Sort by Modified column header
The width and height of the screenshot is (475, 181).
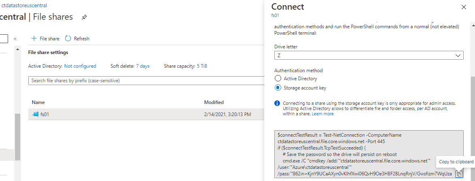pyautogui.click(x=214, y=102)
